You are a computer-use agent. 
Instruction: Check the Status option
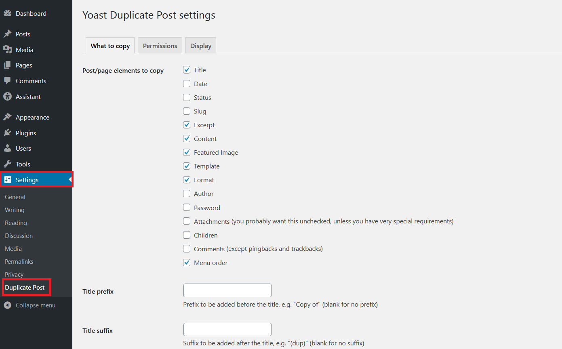click(x=187, y=97)
